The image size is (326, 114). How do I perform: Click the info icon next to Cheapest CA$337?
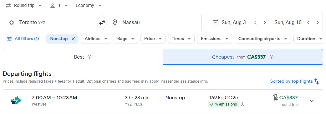(271, 57)
